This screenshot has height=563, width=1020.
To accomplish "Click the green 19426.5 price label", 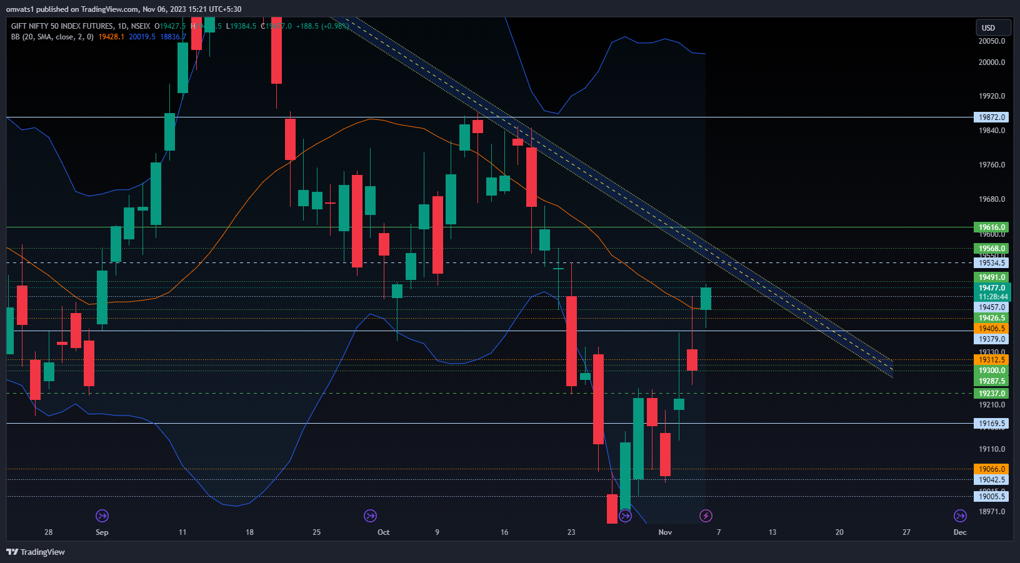I will 992,318.
